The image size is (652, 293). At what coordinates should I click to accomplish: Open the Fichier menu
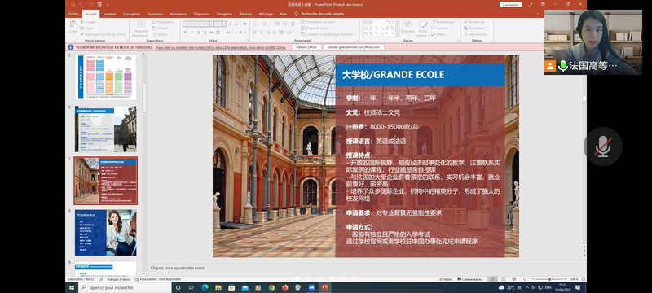click(73, 14)
